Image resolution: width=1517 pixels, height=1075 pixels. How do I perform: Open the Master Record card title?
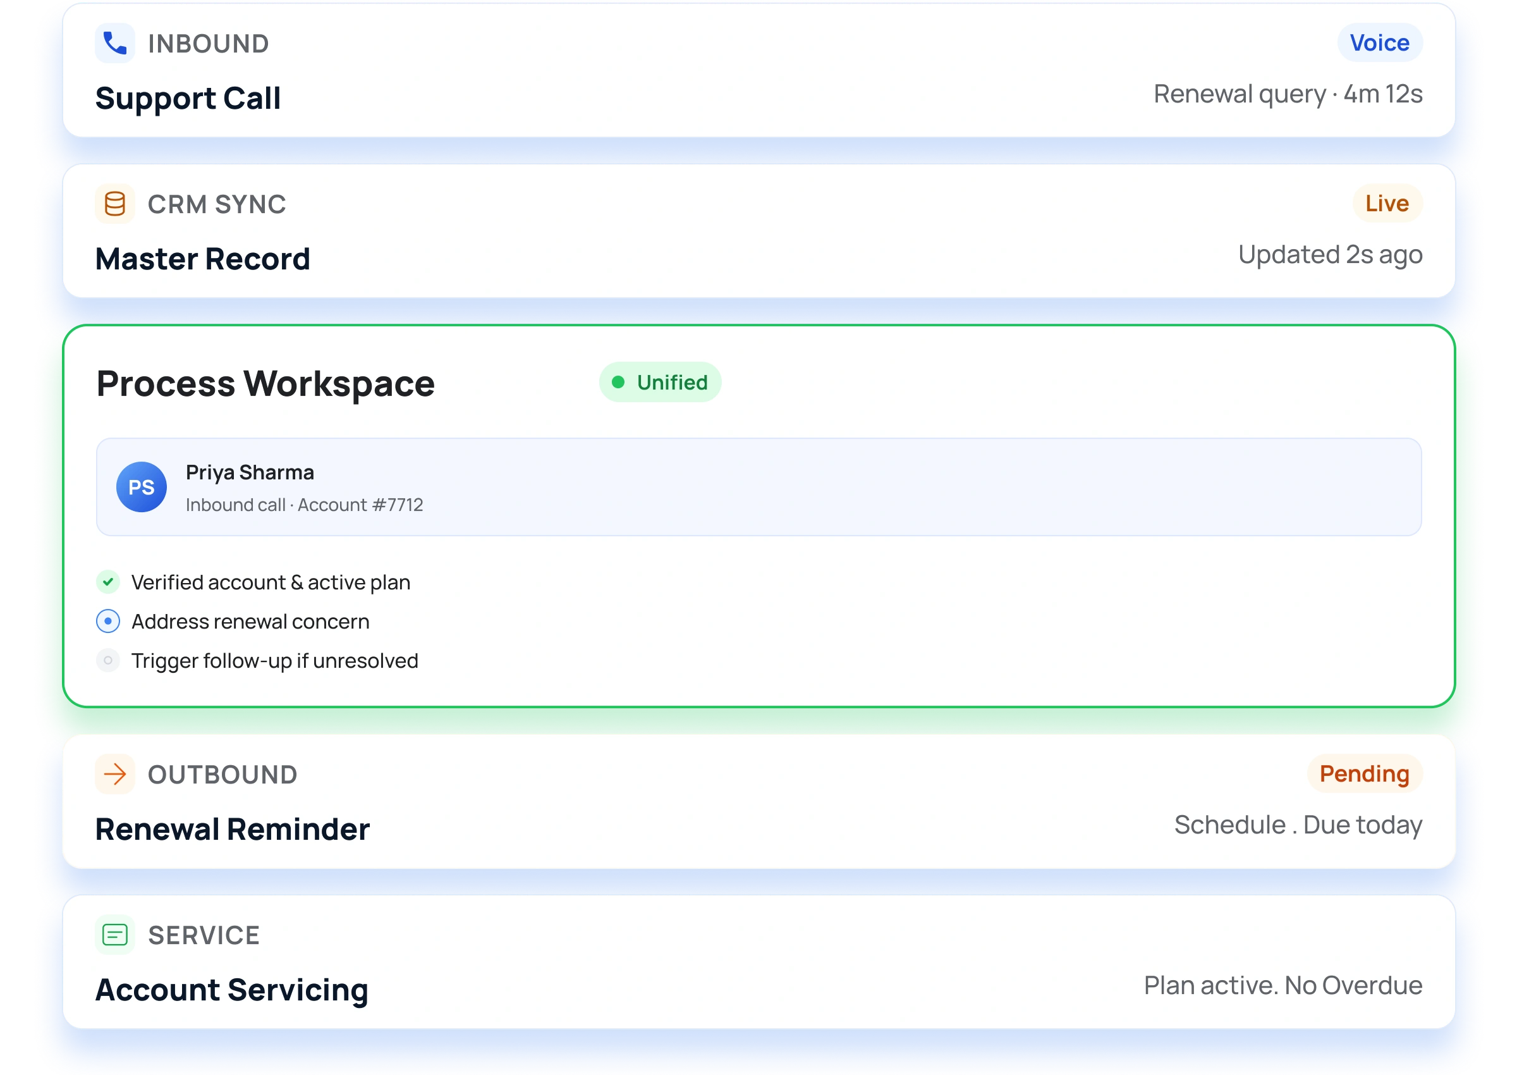pyautogui.click(x=202, y=259)
